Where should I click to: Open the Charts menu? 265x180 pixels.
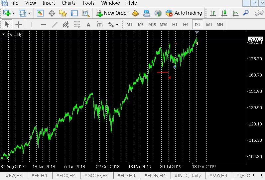click(68, 3)
